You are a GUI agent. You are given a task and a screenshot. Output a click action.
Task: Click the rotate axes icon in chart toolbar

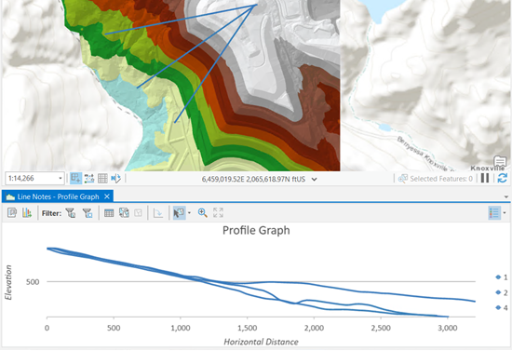158,213
